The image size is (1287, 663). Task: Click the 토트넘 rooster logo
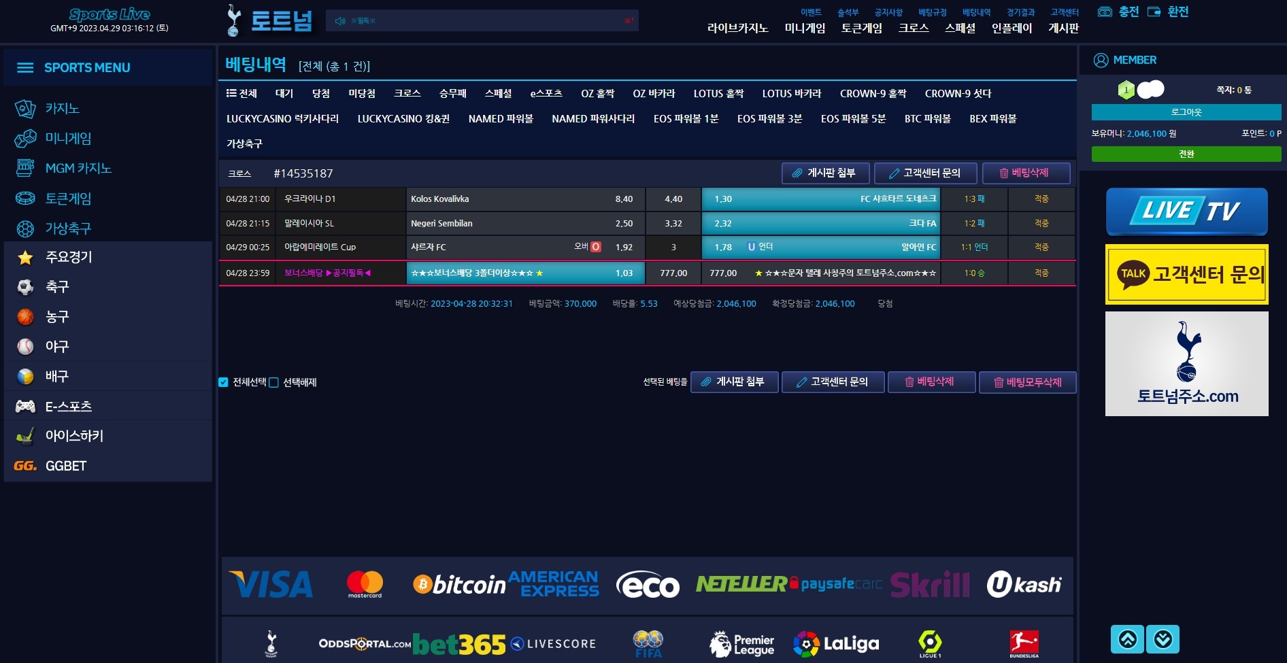pos(233,20)
